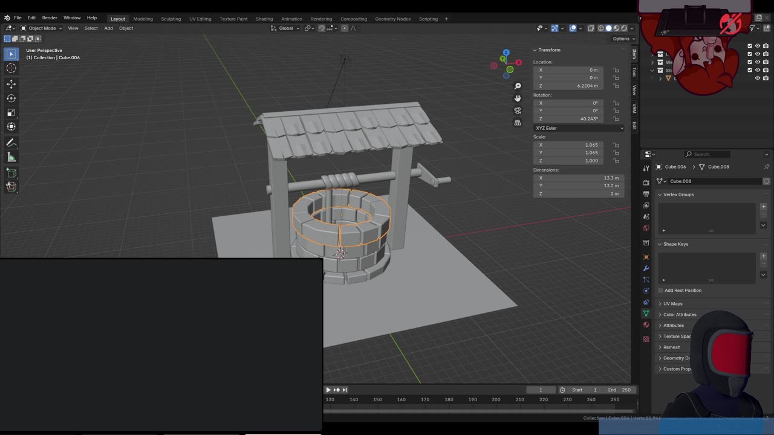
Task: Open XYZ Euler rotation mode dropdown
Action: coord(579,128)
